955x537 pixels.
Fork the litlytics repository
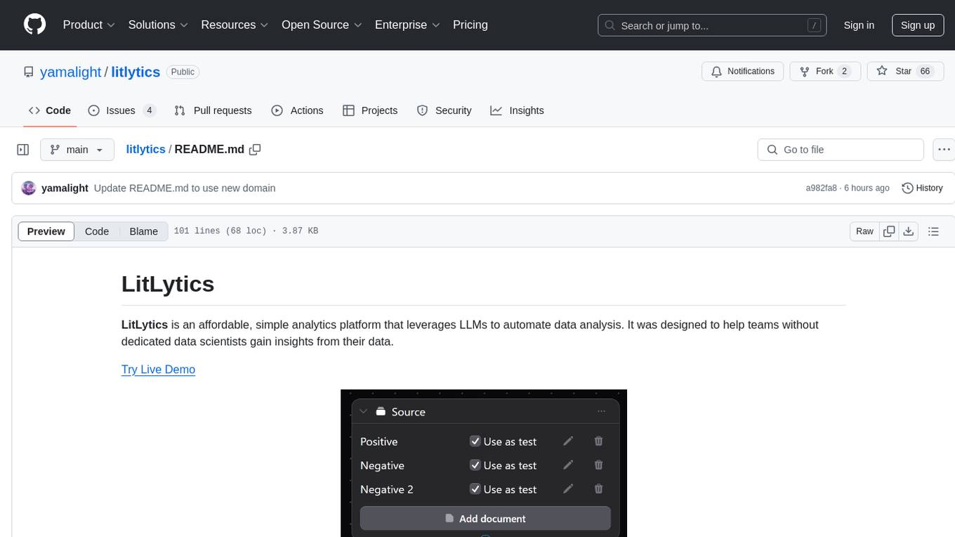[825, 71]
